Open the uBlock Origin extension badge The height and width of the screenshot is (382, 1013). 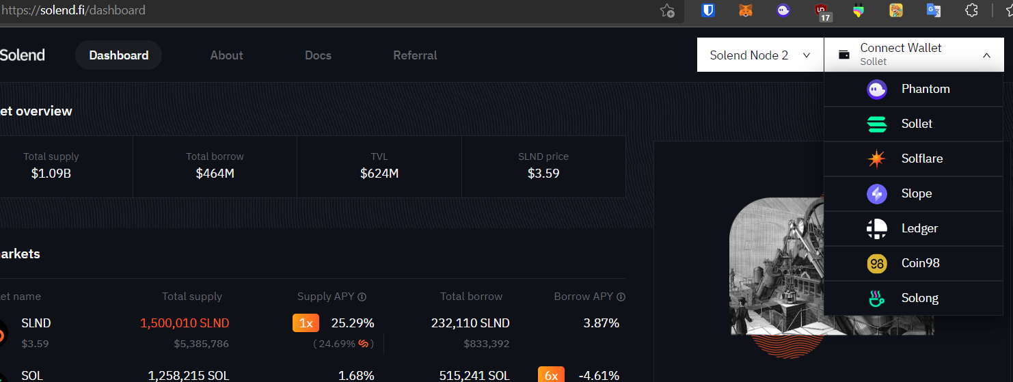coord(822,12)
